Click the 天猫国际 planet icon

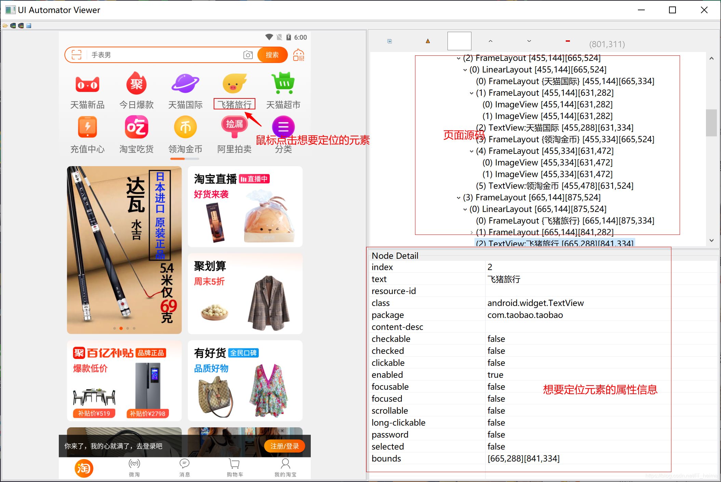pyautogui.click(x=185, y=83)
